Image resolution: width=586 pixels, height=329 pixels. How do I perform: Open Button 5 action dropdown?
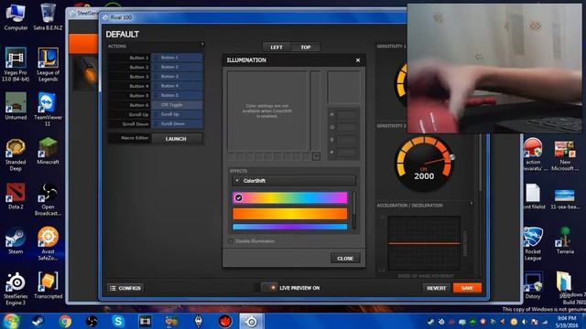pyautogui.click(x=177, y=95)
